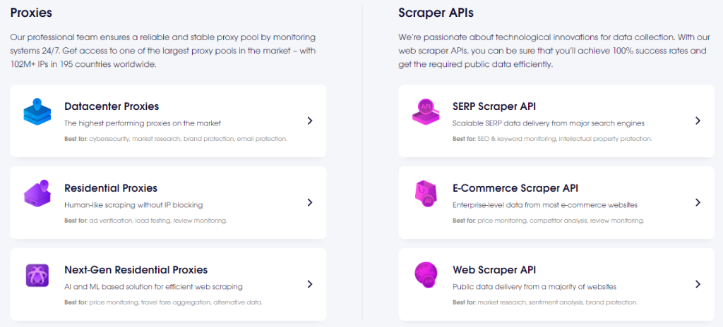
Task: Open SERP Scraper API via its chevron
Action: tap(698, 121)
